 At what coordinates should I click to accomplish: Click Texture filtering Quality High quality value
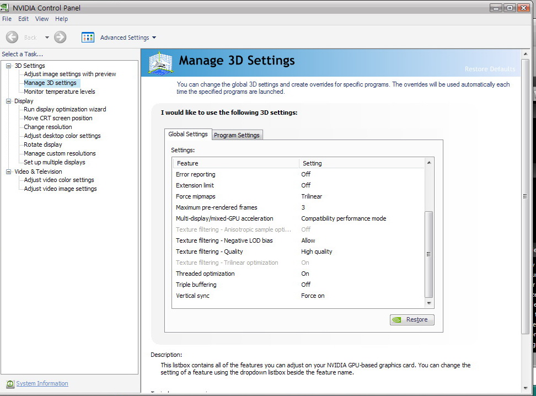pyautogui.click(x=317, y=251)
